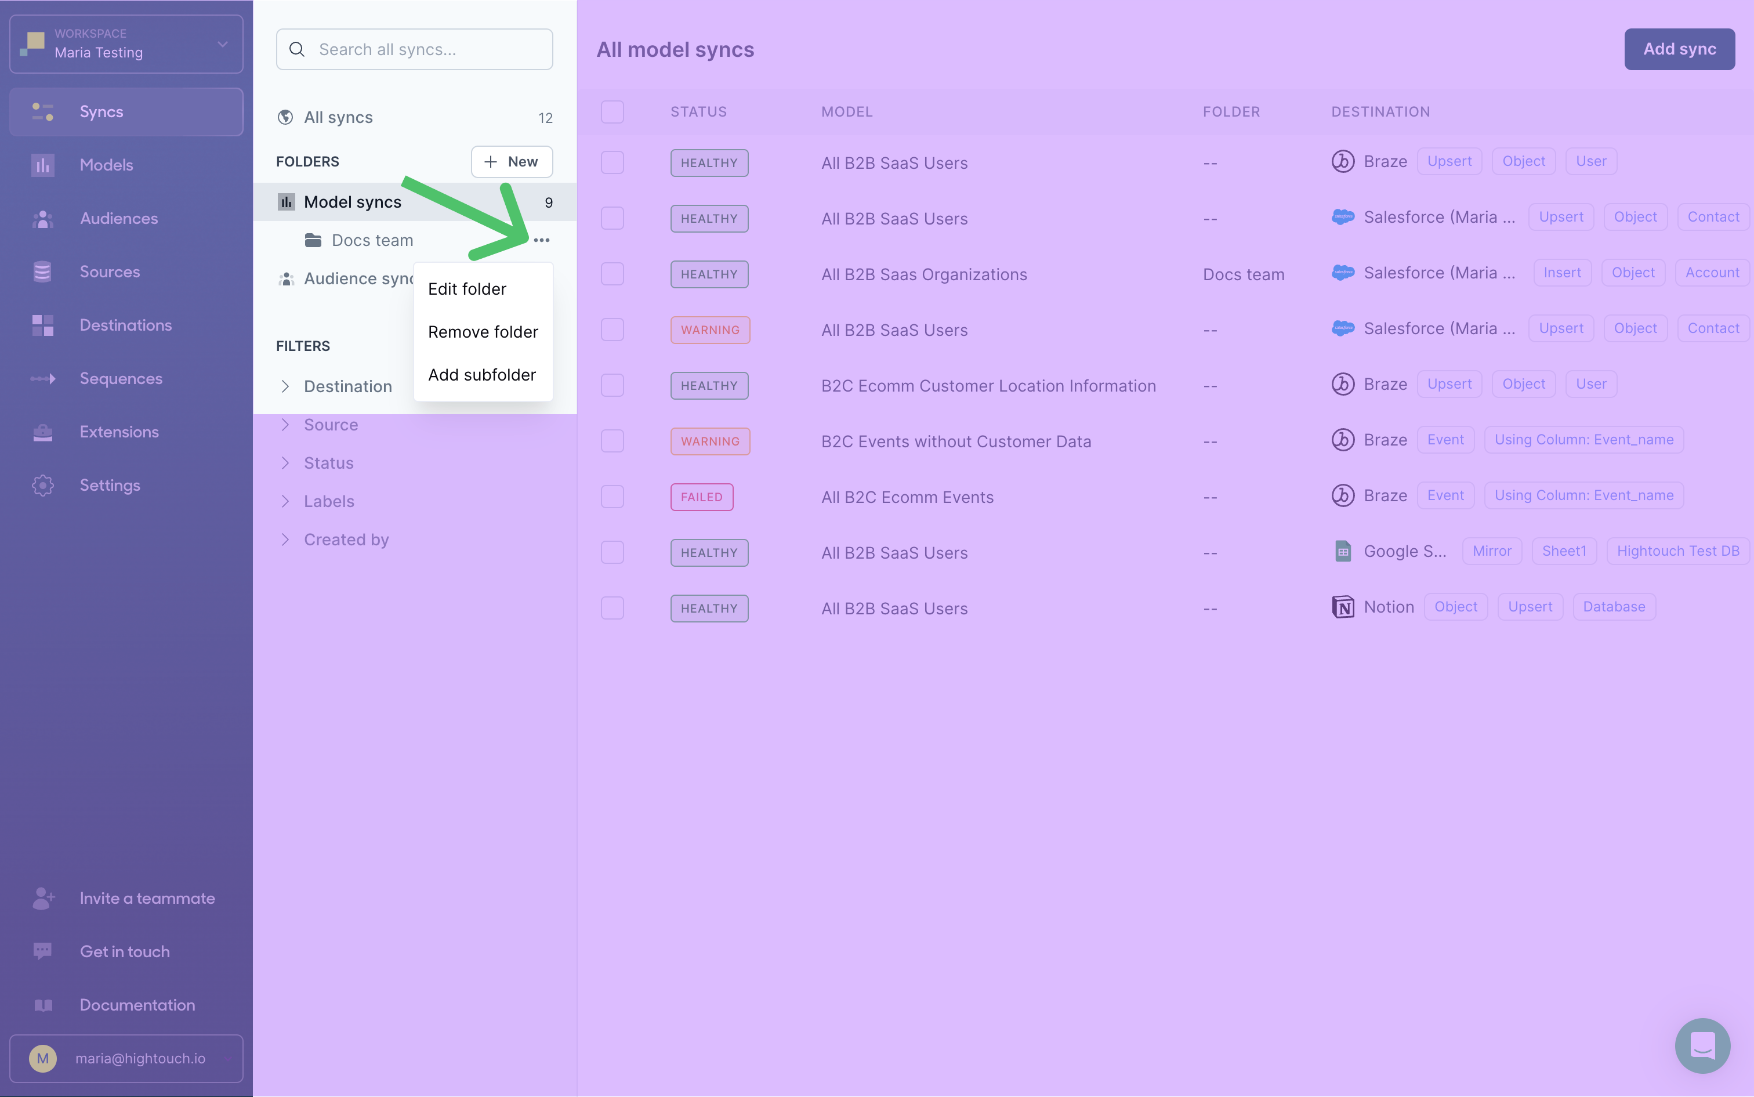Open the Sequences arrow icon

click(x=43, y=379)
